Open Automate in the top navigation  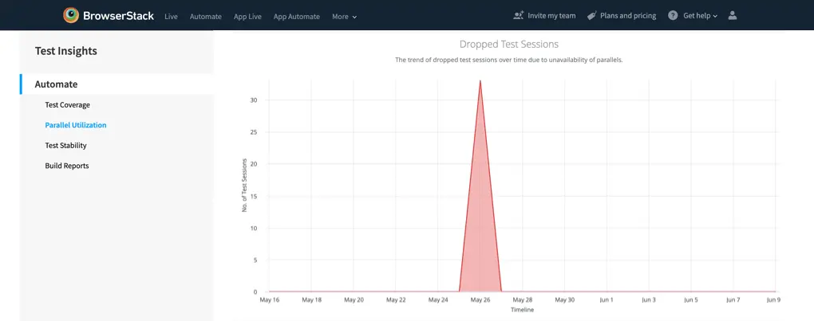[x=205, y=16]
